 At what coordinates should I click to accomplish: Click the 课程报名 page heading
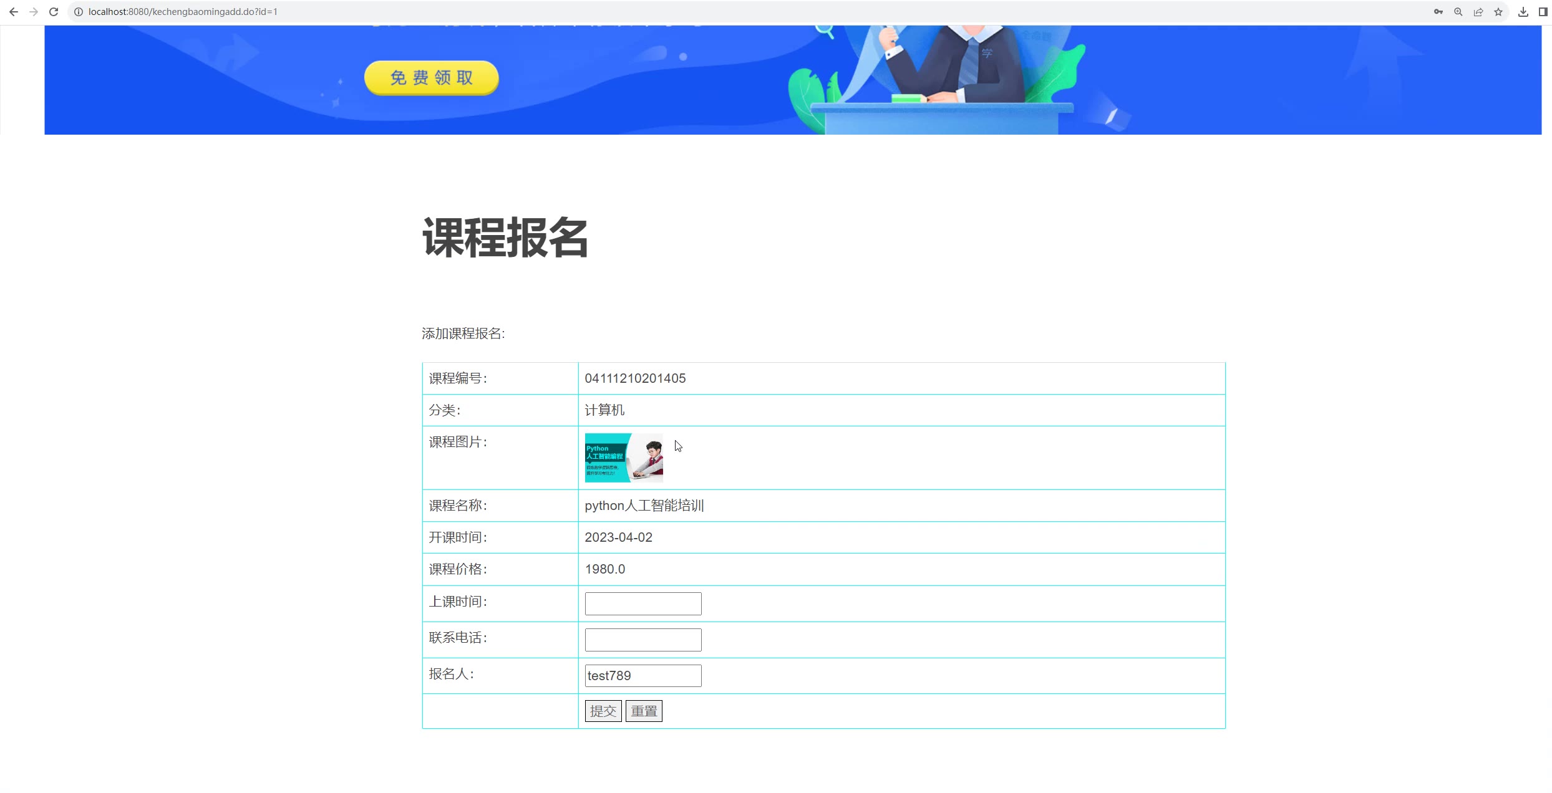pyautogui.click(x=505, y=238)
